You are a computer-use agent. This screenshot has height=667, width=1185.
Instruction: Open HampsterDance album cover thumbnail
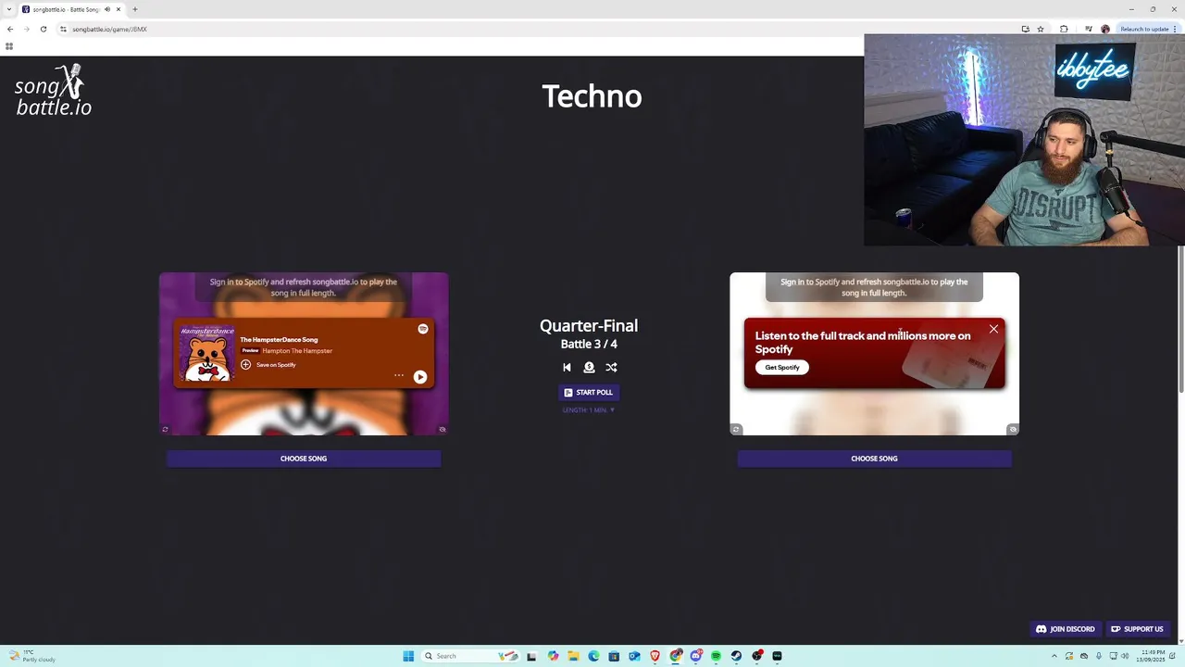click(x=206, y=353)
